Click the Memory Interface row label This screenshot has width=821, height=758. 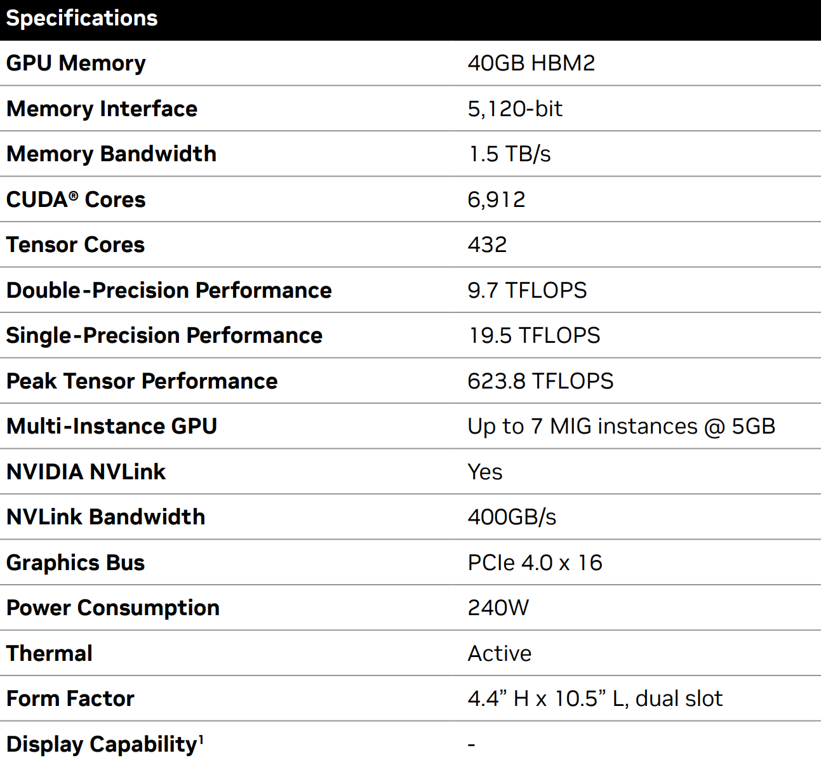[102, 109]
